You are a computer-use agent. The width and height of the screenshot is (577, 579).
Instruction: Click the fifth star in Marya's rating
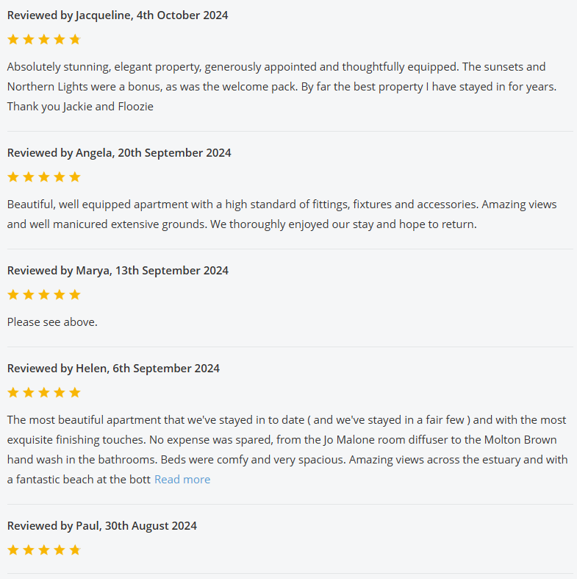(x=74, y=295)
